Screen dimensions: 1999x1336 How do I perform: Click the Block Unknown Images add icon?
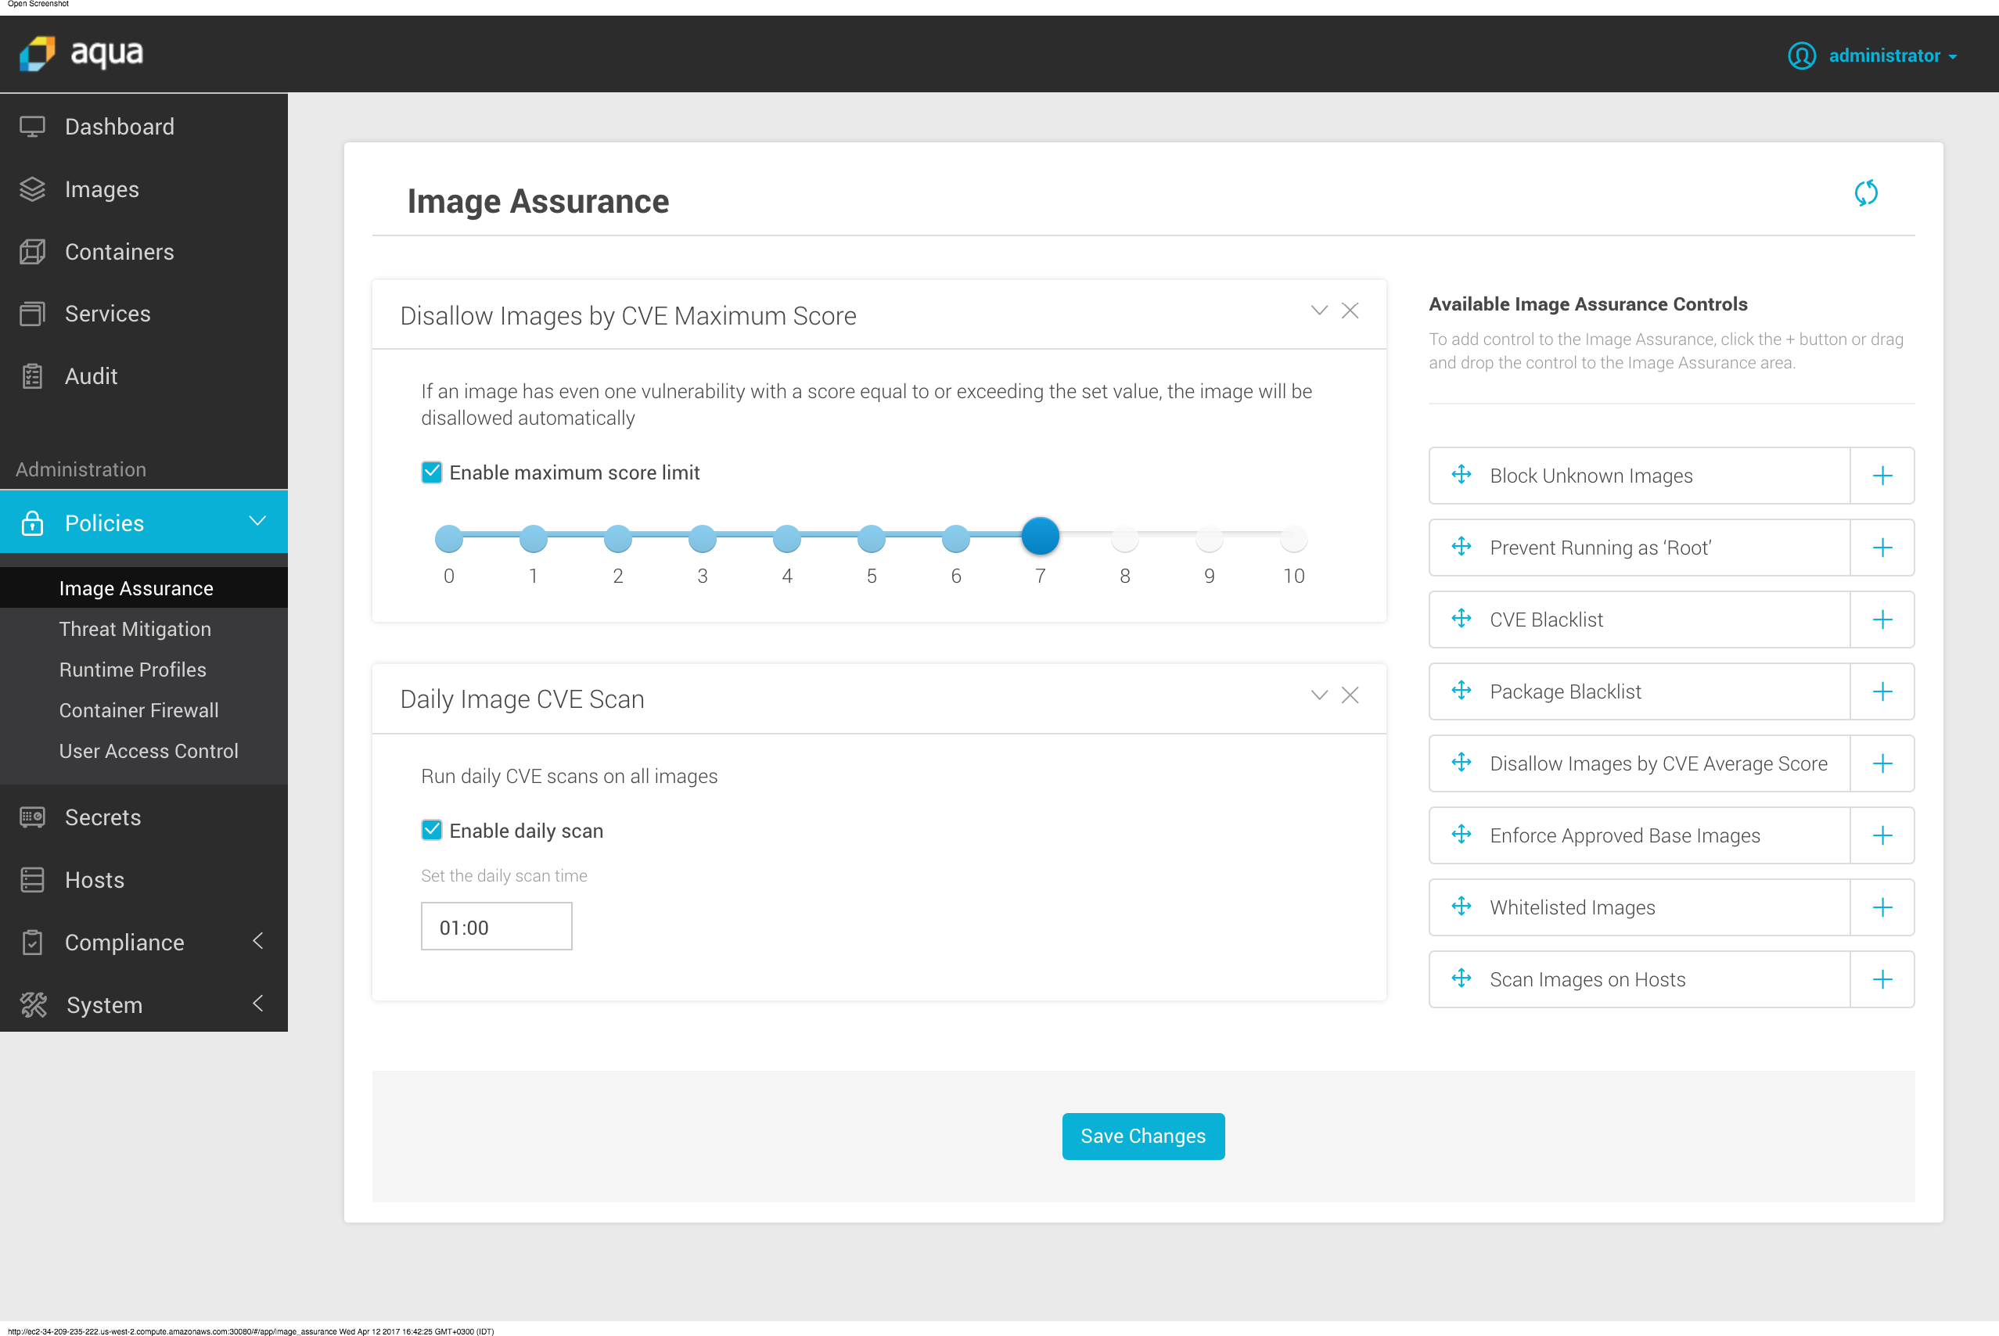(x=1882, y=476)
